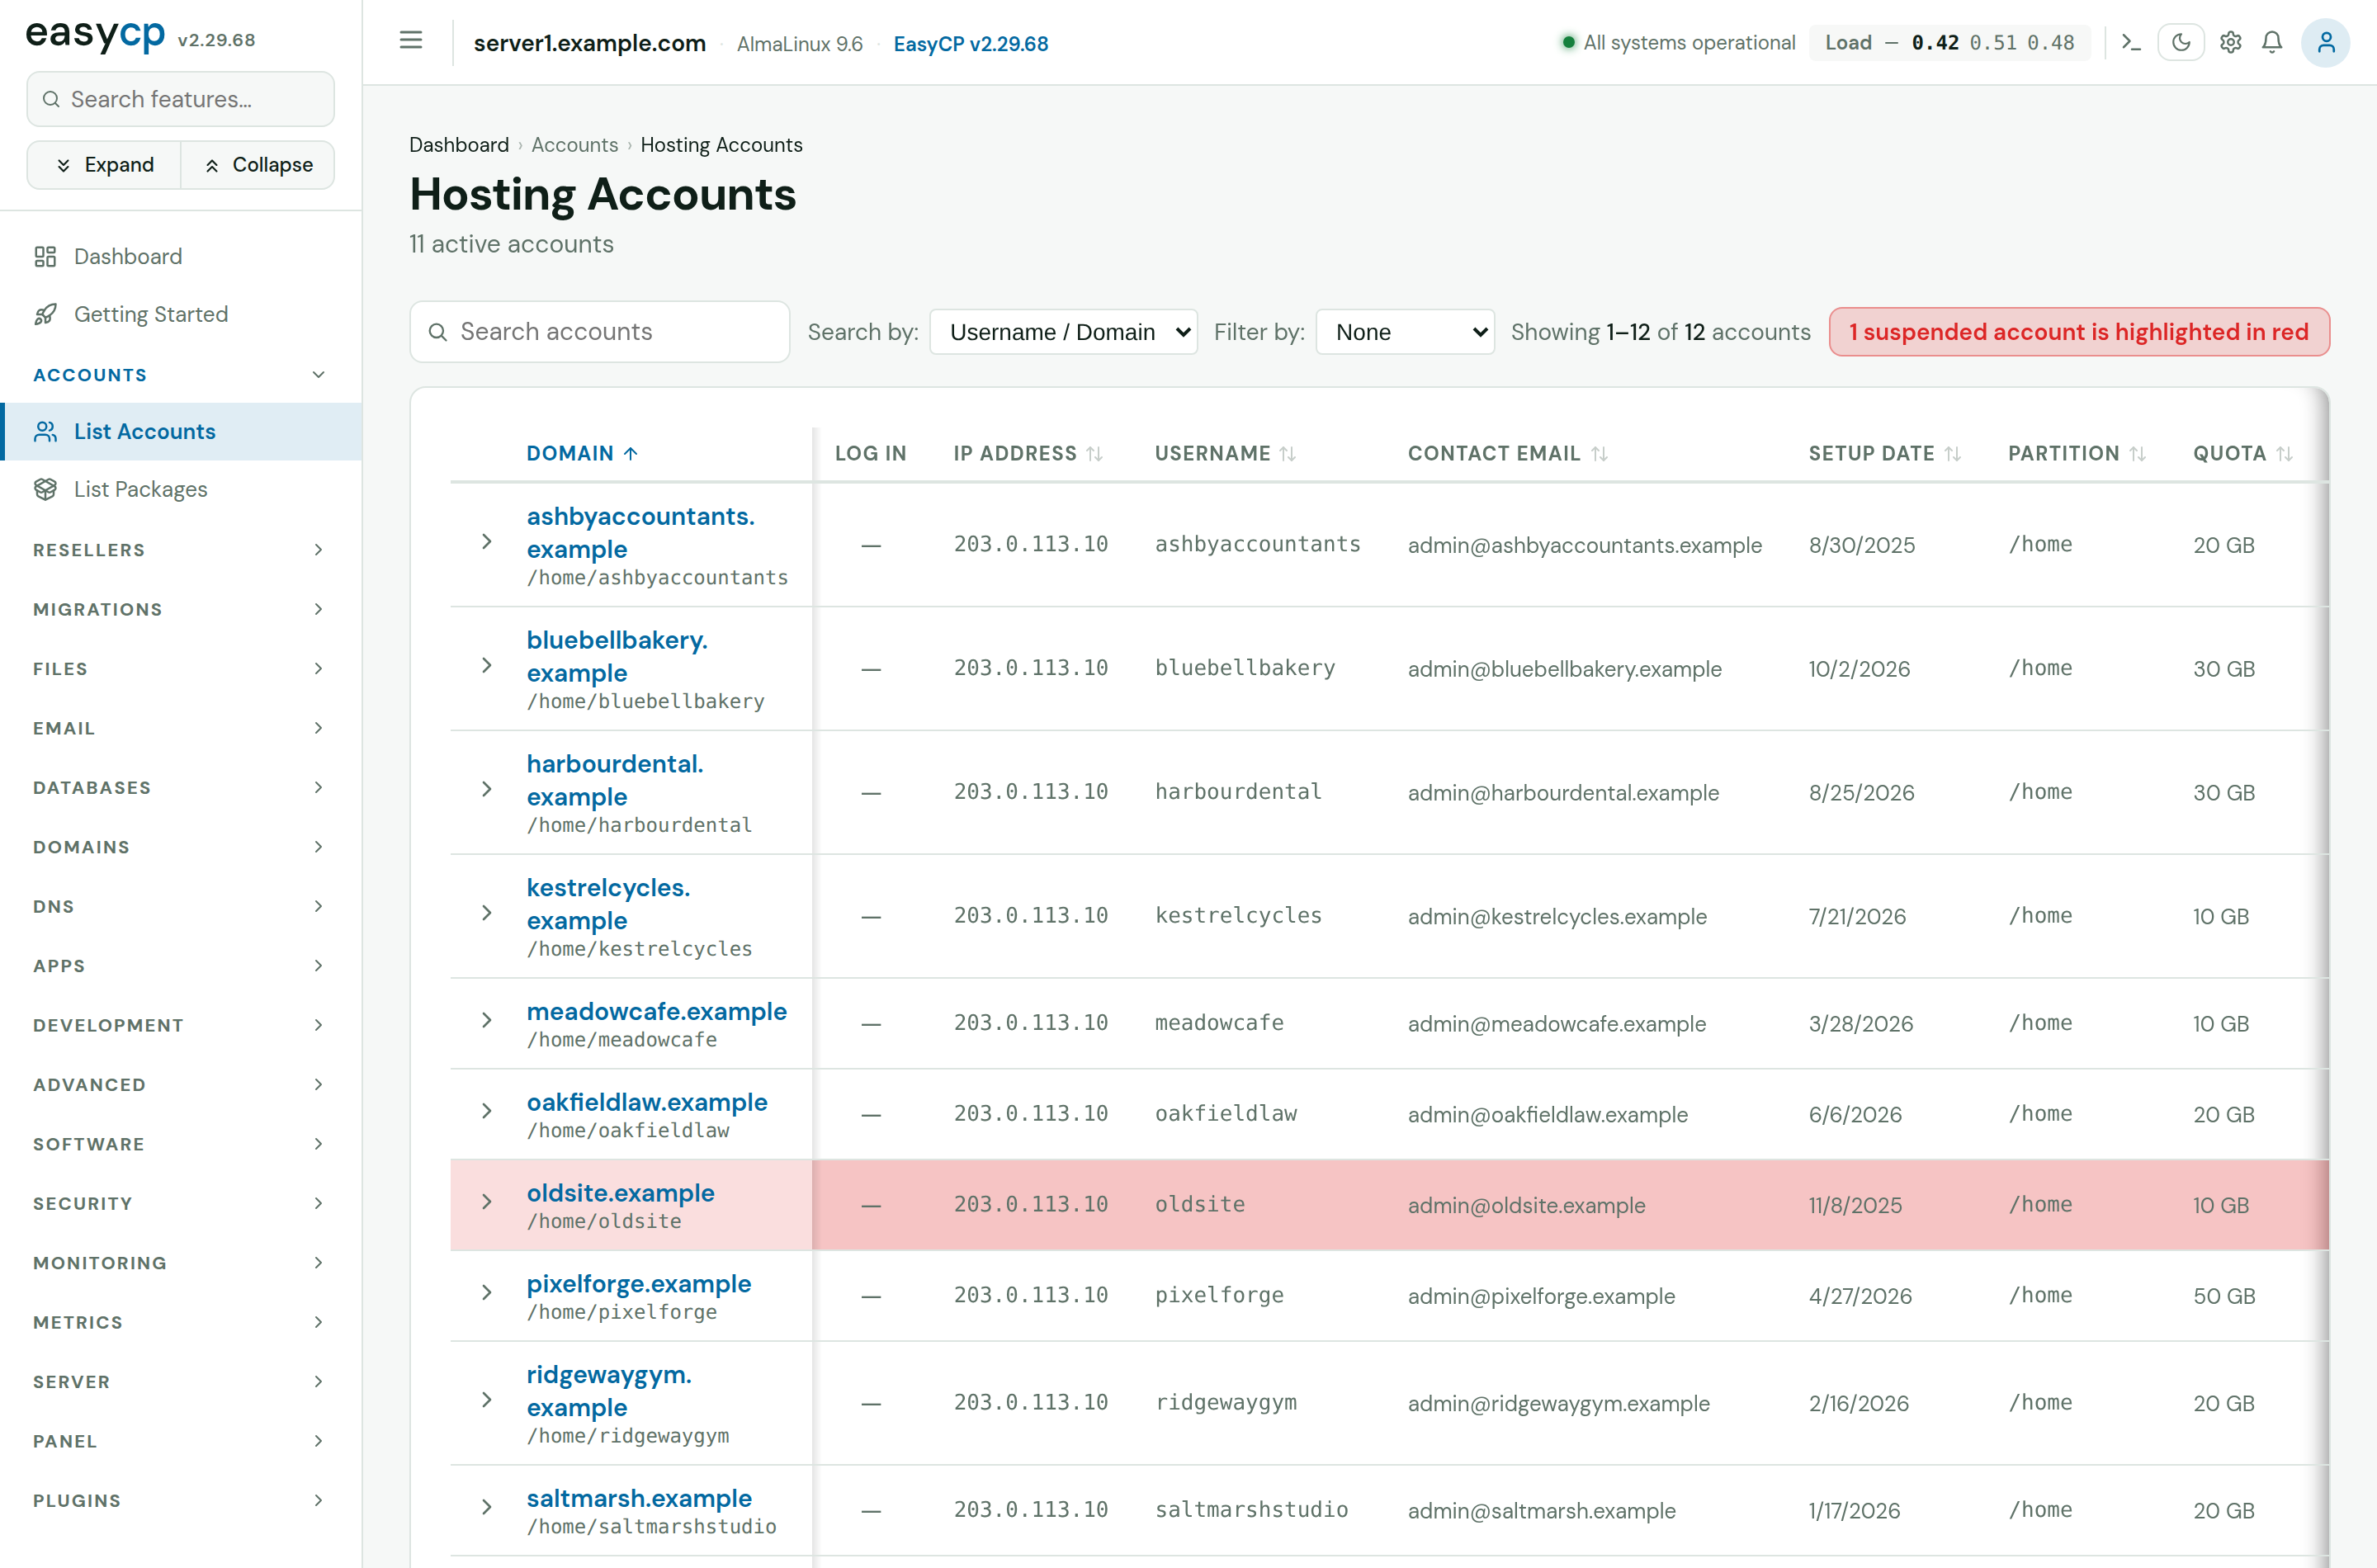
Task: Open the Filter by None dropdown
Action: pyautogui.click(x=1404, y=332)
